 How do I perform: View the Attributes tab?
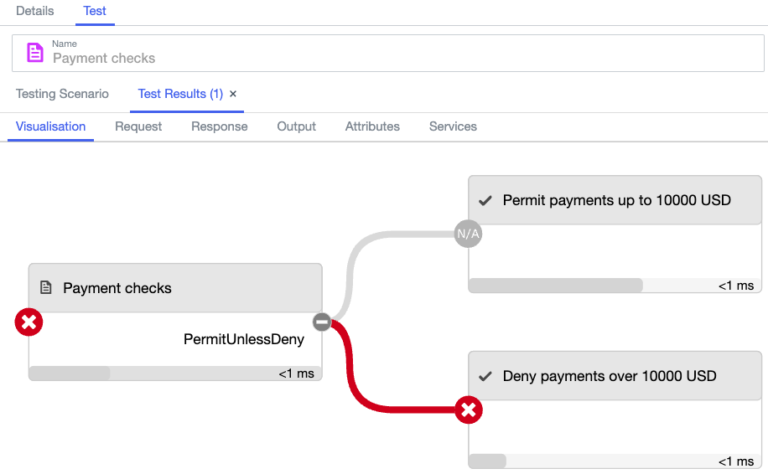[x=372, y=126]
